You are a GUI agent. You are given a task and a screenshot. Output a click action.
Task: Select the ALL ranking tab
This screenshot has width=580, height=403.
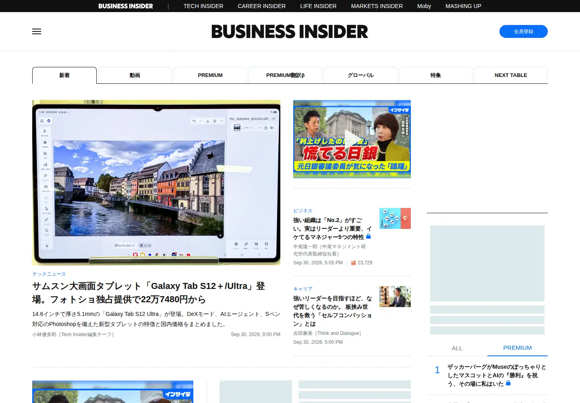457,348
